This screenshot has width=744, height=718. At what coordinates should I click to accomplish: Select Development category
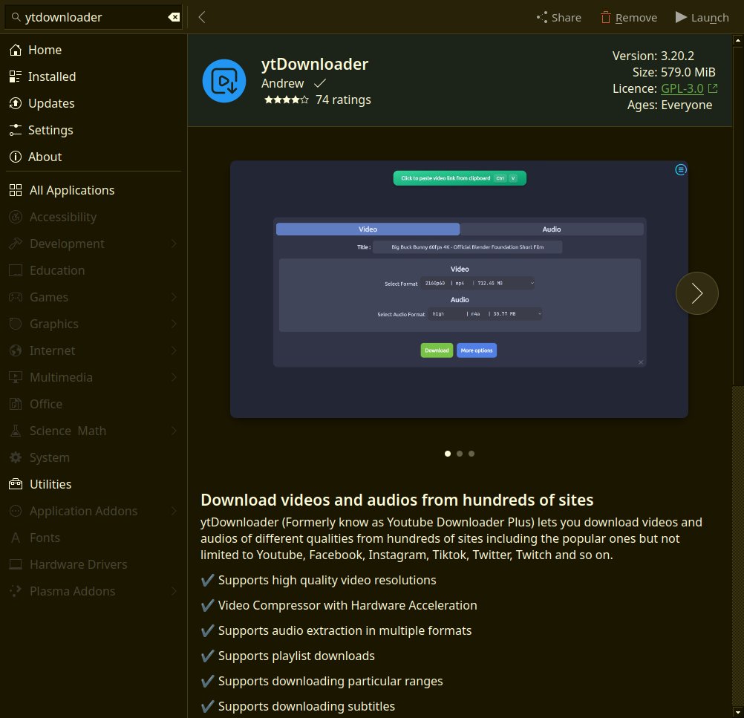click(x=94, y=244)
